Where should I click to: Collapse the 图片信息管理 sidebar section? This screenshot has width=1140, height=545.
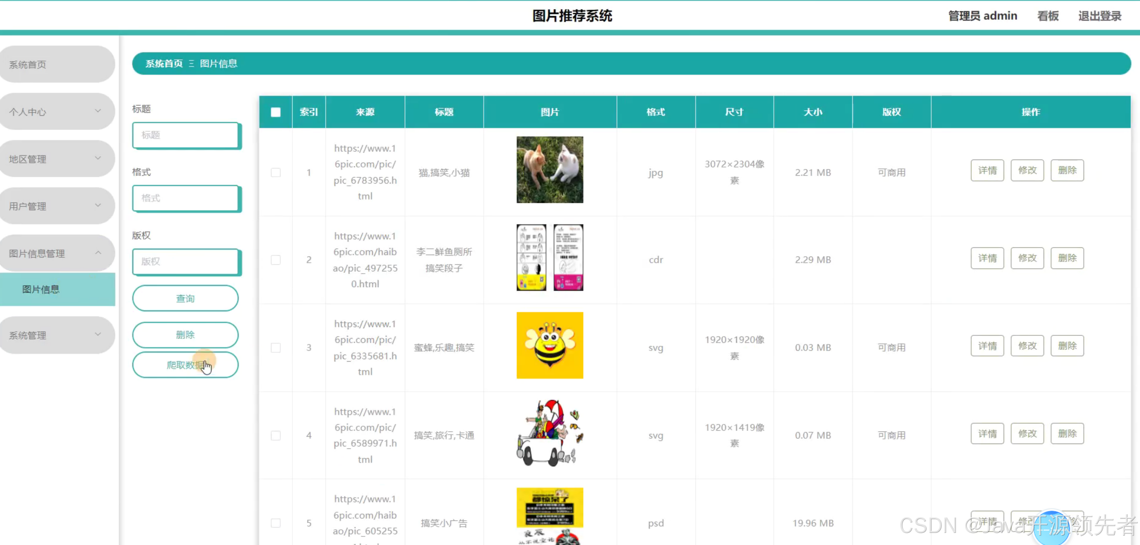click(57, 253)
